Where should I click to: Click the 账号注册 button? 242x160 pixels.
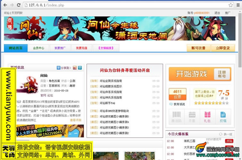[x=198, y=48]
